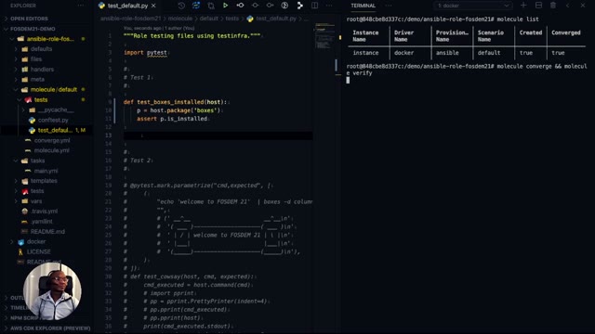Select the test_default.py editor tab
Image resolution: width=595 pixels, height=334 pixels.
coord(127,6)
